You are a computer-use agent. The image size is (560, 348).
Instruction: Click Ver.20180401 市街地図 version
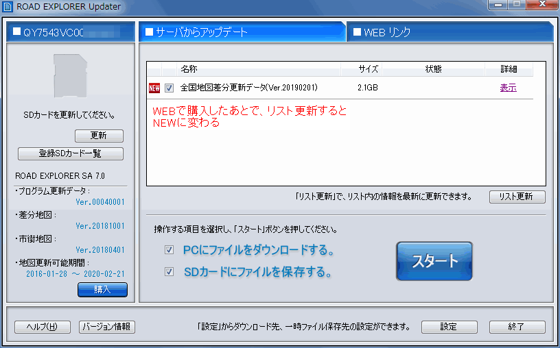100,250
